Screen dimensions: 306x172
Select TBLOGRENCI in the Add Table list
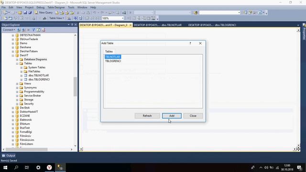(113, 61)
